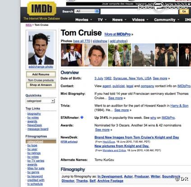The image size is (191, 187).
Task: Click the Shop at Amazon button
Action: click(x=41, y=85)
